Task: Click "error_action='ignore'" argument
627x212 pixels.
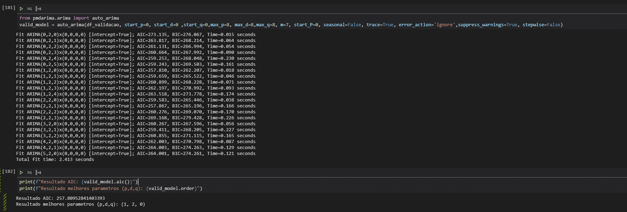Action: (427, 24)
